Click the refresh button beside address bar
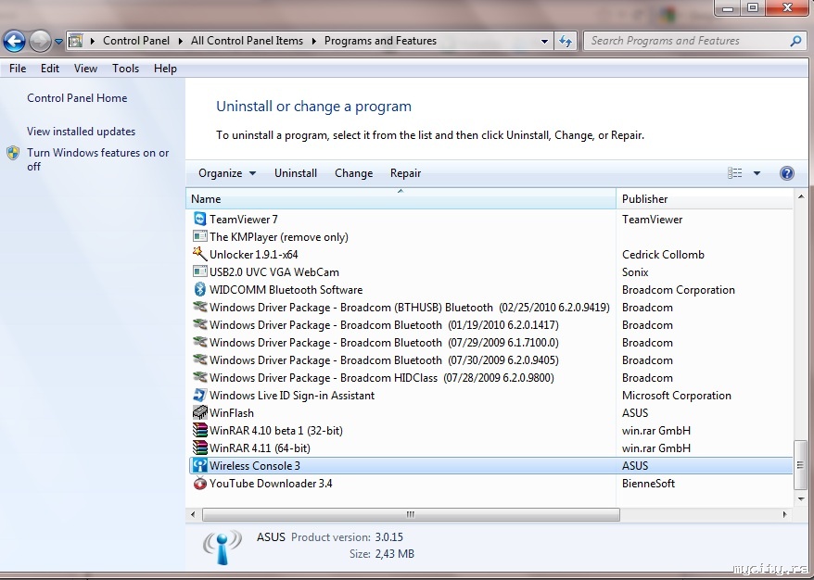Screen dimensions: 814x580 point(566,41)
